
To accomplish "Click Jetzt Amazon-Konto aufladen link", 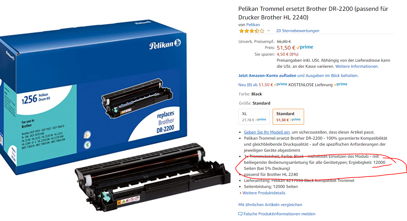I will pyautogui.click(x=267, y=76).
